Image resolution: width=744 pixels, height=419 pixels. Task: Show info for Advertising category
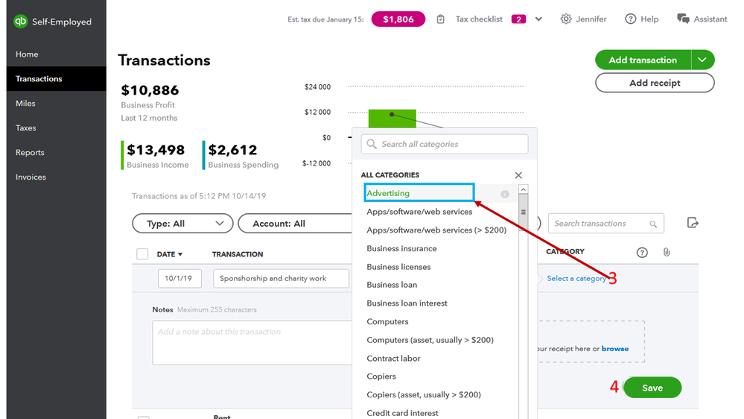tap(505, 194)
